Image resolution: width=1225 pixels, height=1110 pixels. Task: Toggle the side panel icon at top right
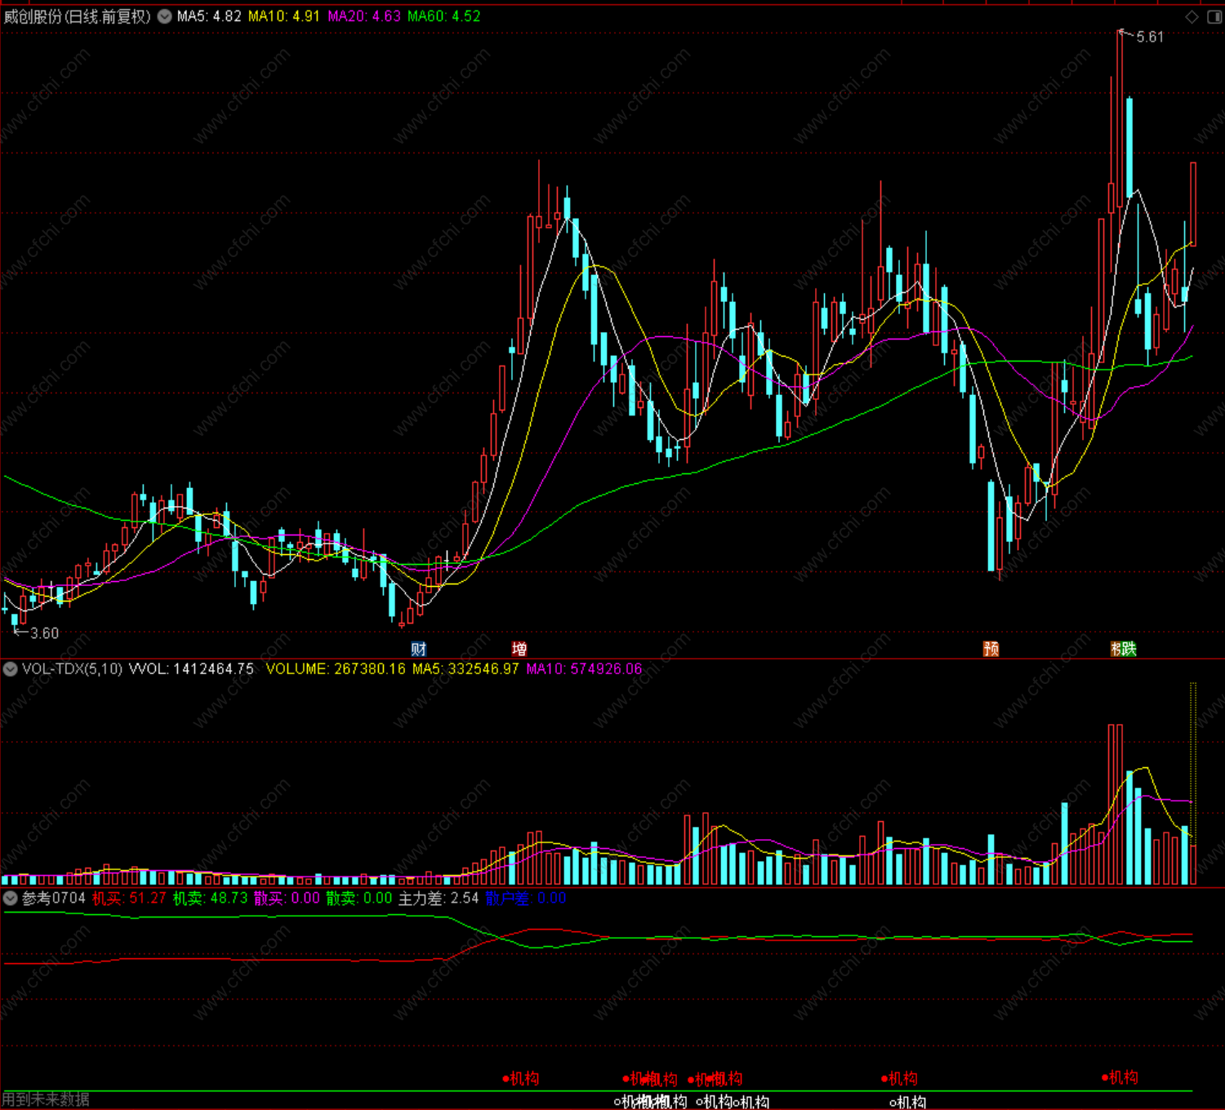click(x=1214, y=17)
